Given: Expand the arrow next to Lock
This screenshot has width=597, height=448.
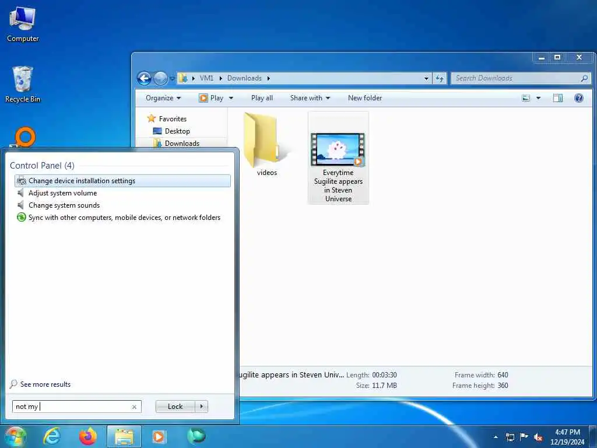Looking at the screenshot, I should click(201, 407).
